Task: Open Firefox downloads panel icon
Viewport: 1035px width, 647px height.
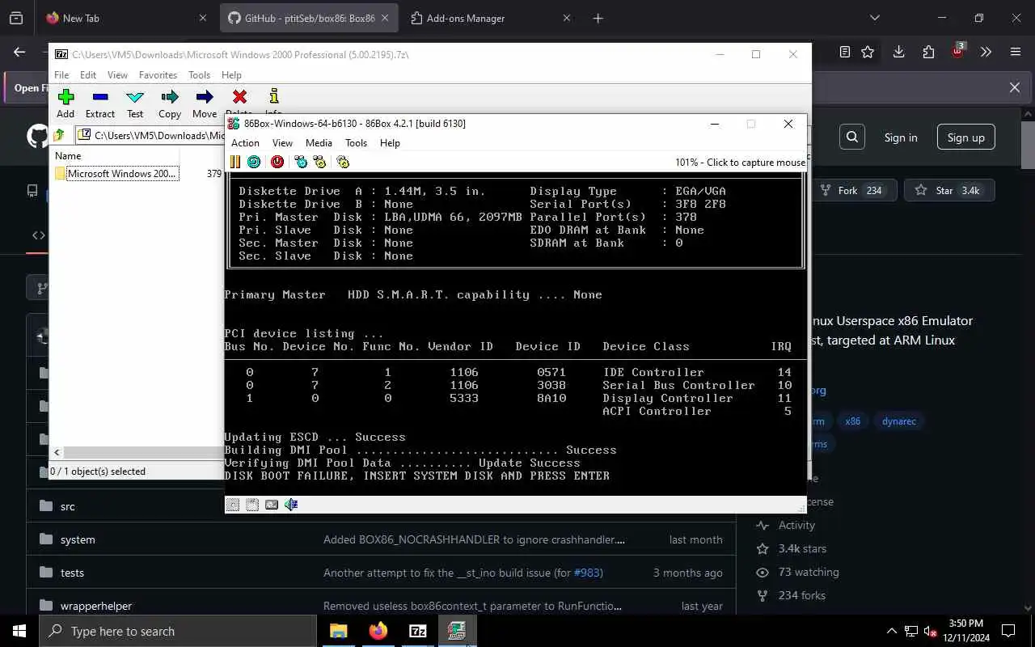Action: click(898, 52)
